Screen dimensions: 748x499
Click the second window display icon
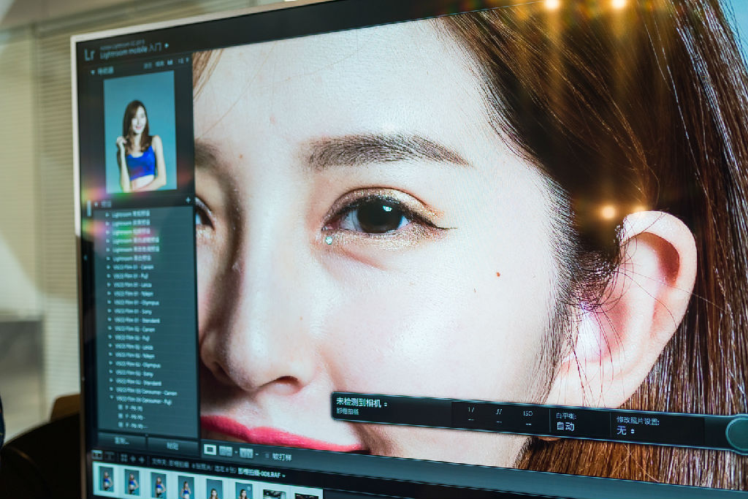[x=109, y=457]
